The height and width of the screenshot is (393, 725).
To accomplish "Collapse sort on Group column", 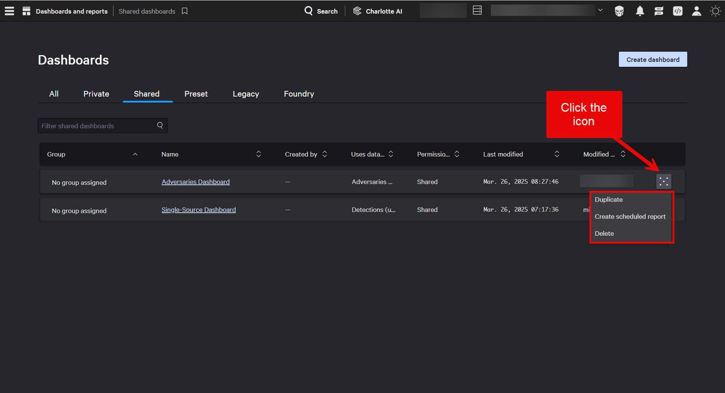I will pos(135,154).
